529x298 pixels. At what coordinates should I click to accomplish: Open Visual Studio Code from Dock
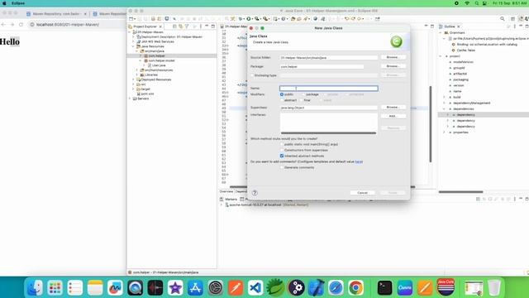[x=255, y=288]
